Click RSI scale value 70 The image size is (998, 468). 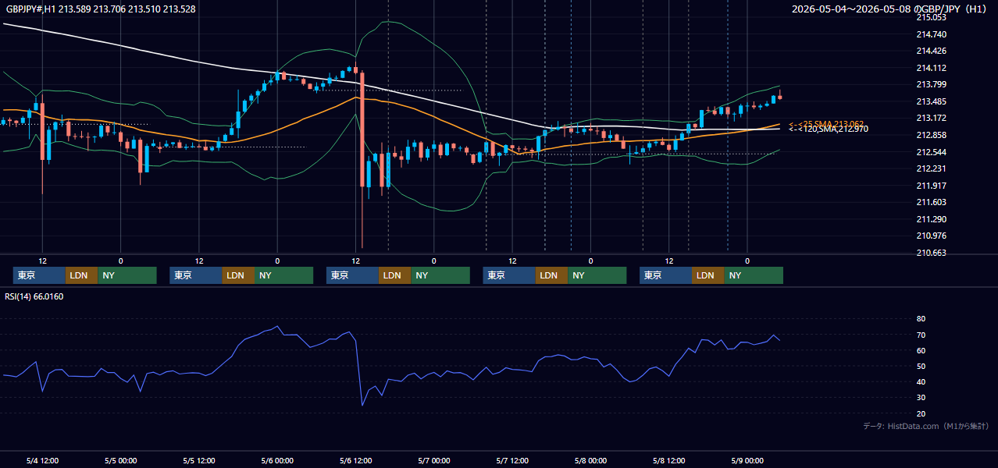pos(921,335)
